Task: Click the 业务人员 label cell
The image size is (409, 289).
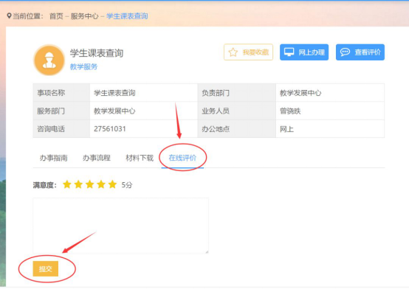Action: click(x=236, y=111)
